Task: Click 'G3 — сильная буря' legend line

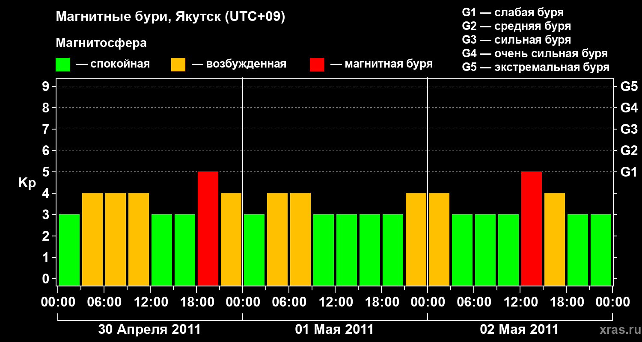Action: pyautogui.click(x=516, y=40)
